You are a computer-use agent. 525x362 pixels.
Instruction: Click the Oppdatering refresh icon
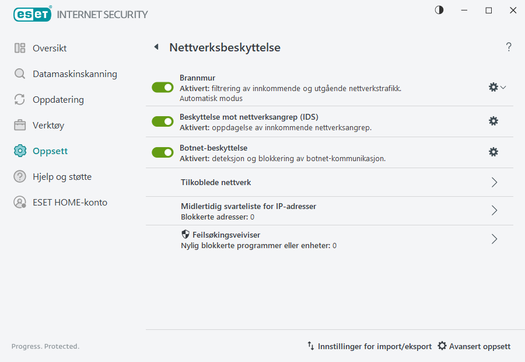coord(19,99)
